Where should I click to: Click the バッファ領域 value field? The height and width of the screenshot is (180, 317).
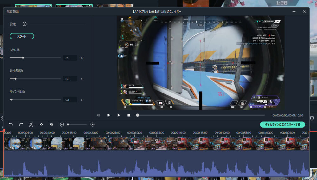pyautogui.click(x=70, y=100)
